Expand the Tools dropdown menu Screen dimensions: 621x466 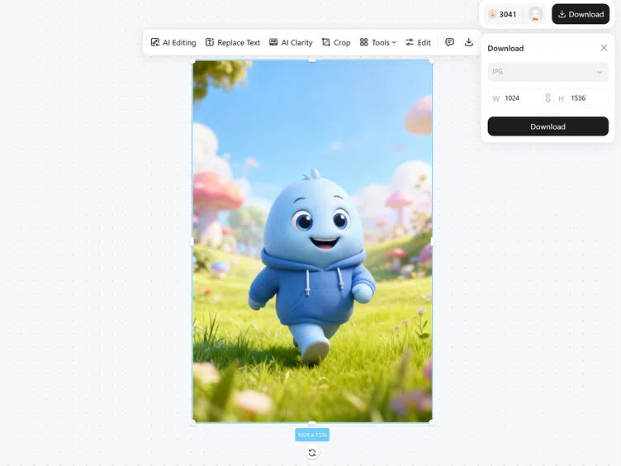pos(377,42)
